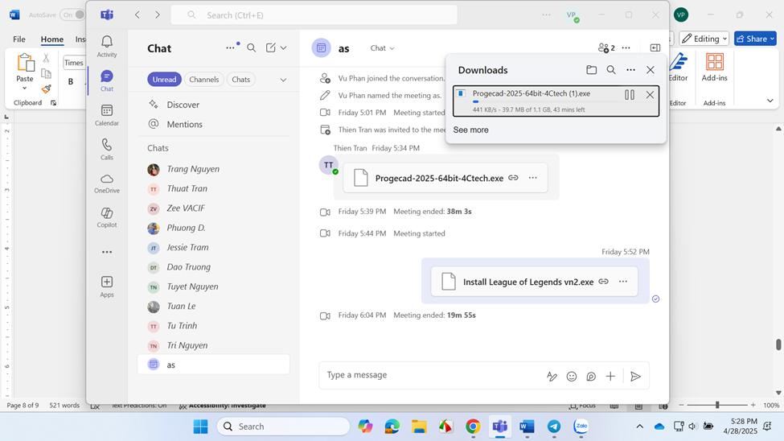Open Calls in the Teams sidebar
This screenshot has width=784, height=441.
click(x=107, y=149)
